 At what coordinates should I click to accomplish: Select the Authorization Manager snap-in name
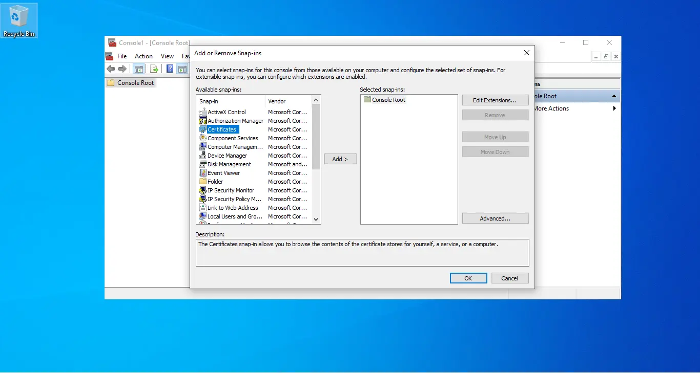coord(235,121)
